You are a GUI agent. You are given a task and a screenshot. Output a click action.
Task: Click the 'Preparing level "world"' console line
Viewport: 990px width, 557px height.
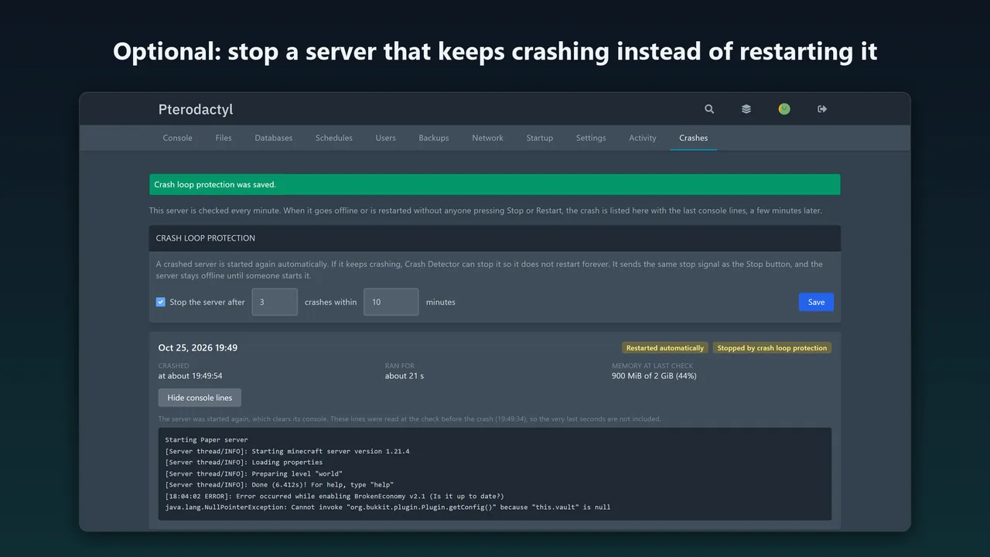click(254, 473)
